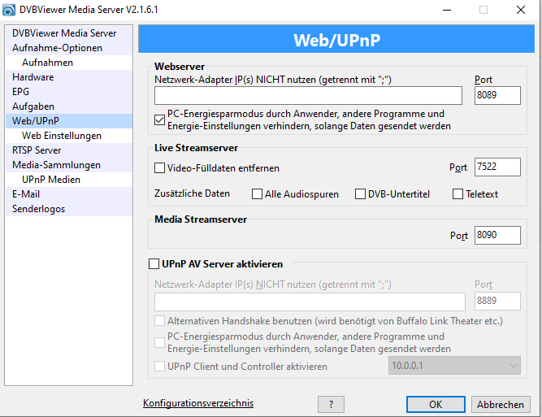Open the E-Mail settings page

click(x=69, y=194)
